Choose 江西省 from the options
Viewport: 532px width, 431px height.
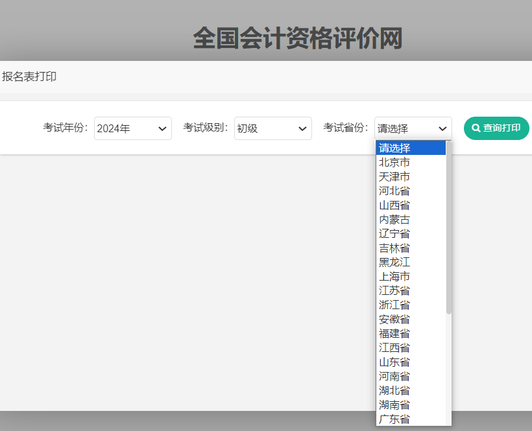click(411, 347)
